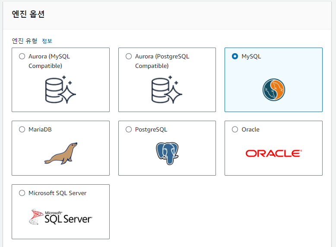The width and height of the screenshot is (336, 247).
Task: Pick the Oracle radio button
Action: click(235, 129)
